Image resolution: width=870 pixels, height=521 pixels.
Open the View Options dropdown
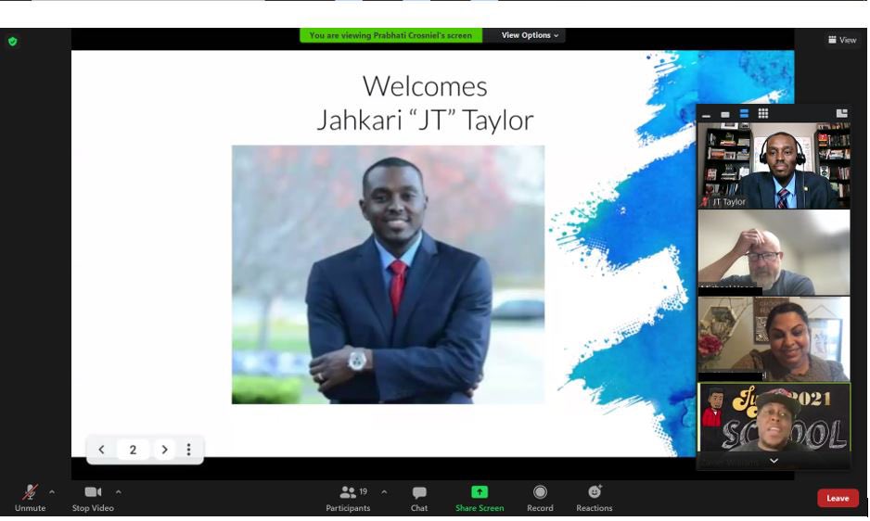click(x=530, y=35)
